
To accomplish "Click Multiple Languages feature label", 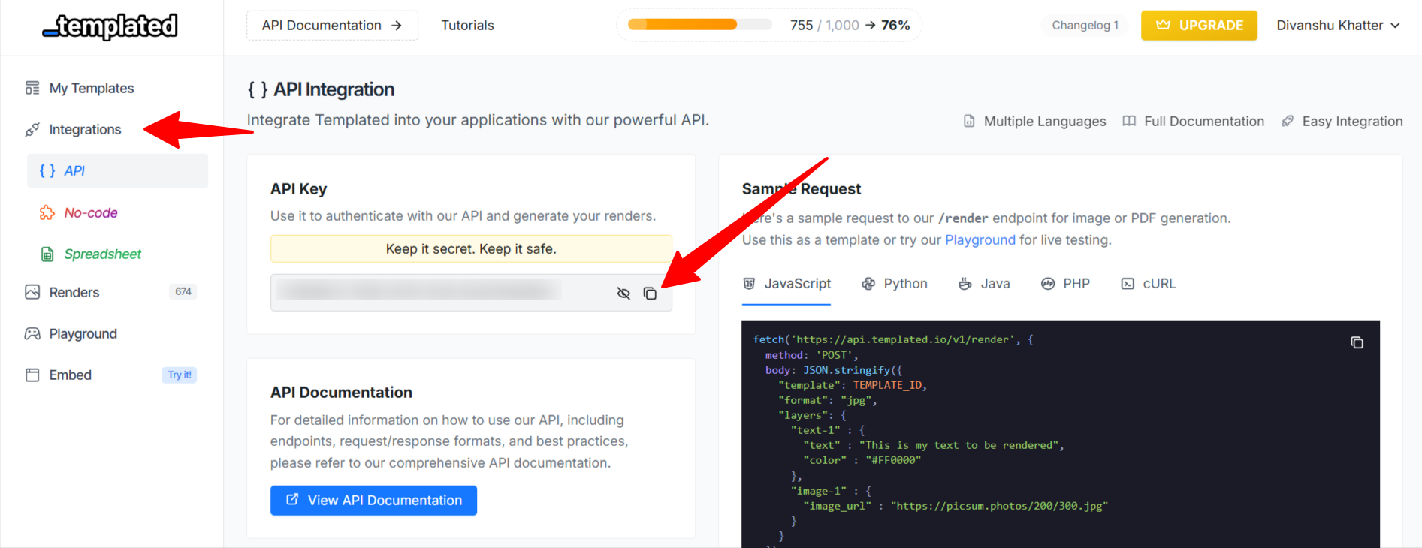I will [x=1045, y=122].
